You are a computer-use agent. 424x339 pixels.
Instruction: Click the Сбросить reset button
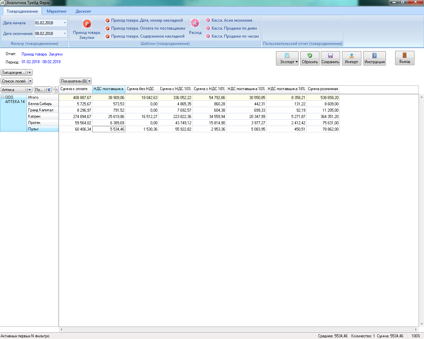click(310, 58)
